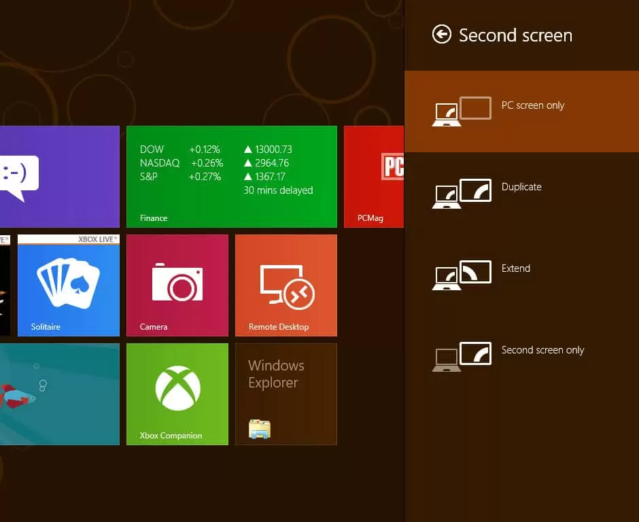The image size is (639, 522).
Task: Click the Extend laptop-monitor icon
Action: point(462,275)
